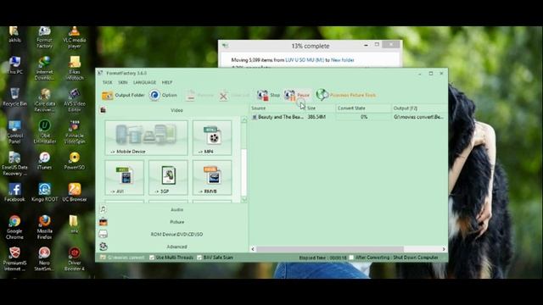Open the Internet Download Manager desktop icon
The width and height of the screenshot is (543, 305).
click(44, 69)
